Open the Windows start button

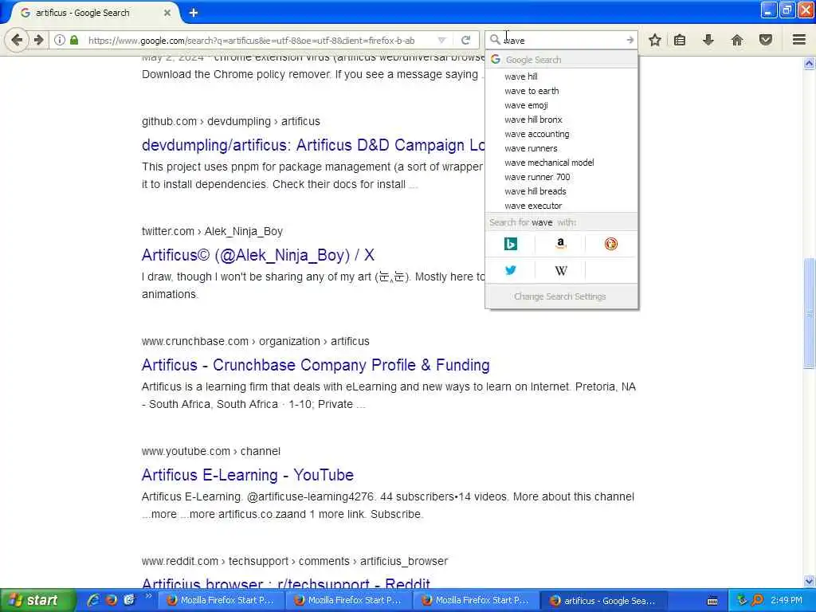(x=37, y=600)
